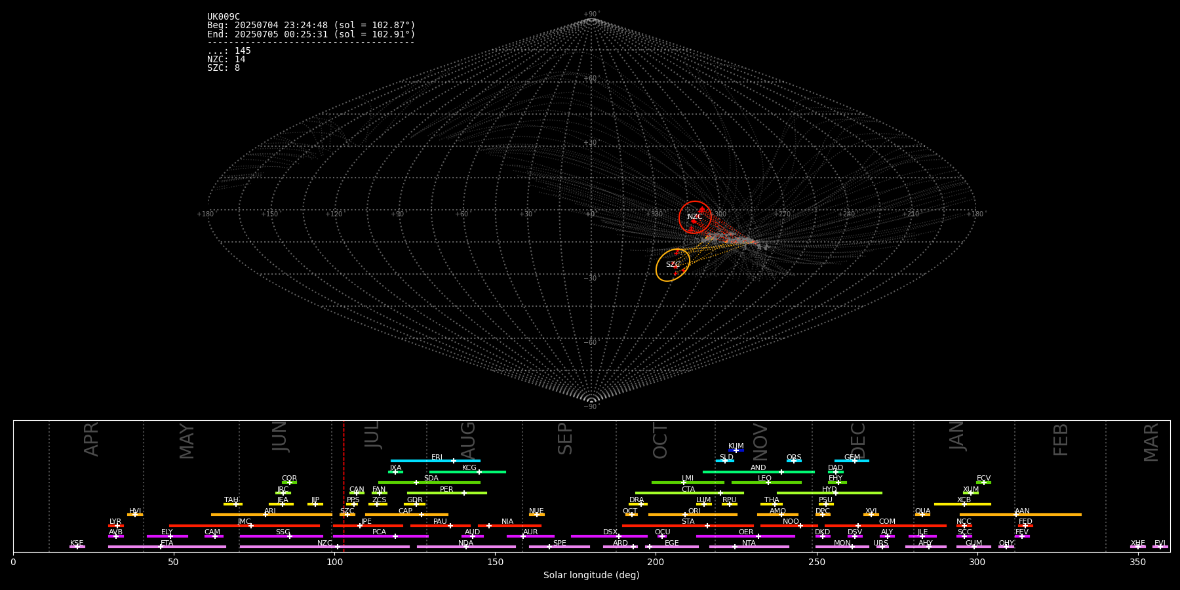Image resolution: width=1180 pixels, height=590 pixels.
Task: Click the ECV green shower bar
Action: (x=983, y=482)
